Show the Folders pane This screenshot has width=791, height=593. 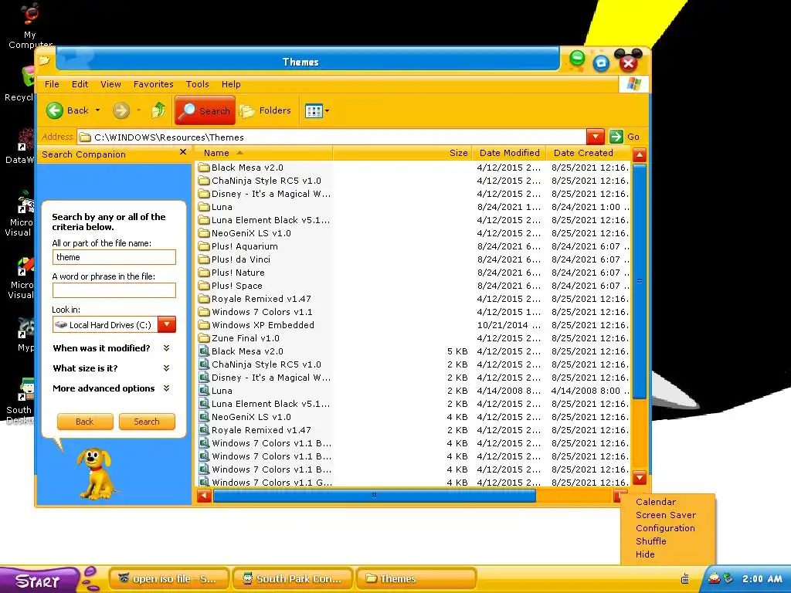[266, 110]
